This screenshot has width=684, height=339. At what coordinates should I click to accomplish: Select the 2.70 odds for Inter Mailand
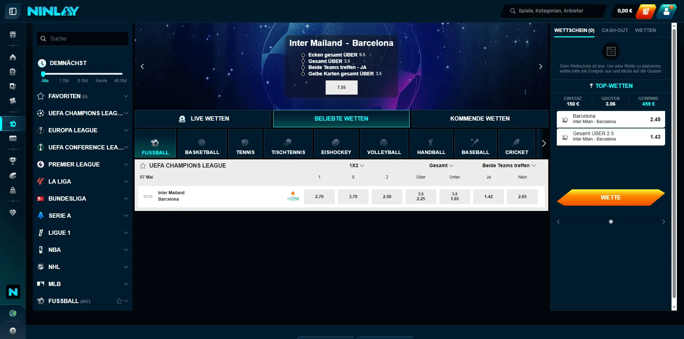(x=319, y=197)
